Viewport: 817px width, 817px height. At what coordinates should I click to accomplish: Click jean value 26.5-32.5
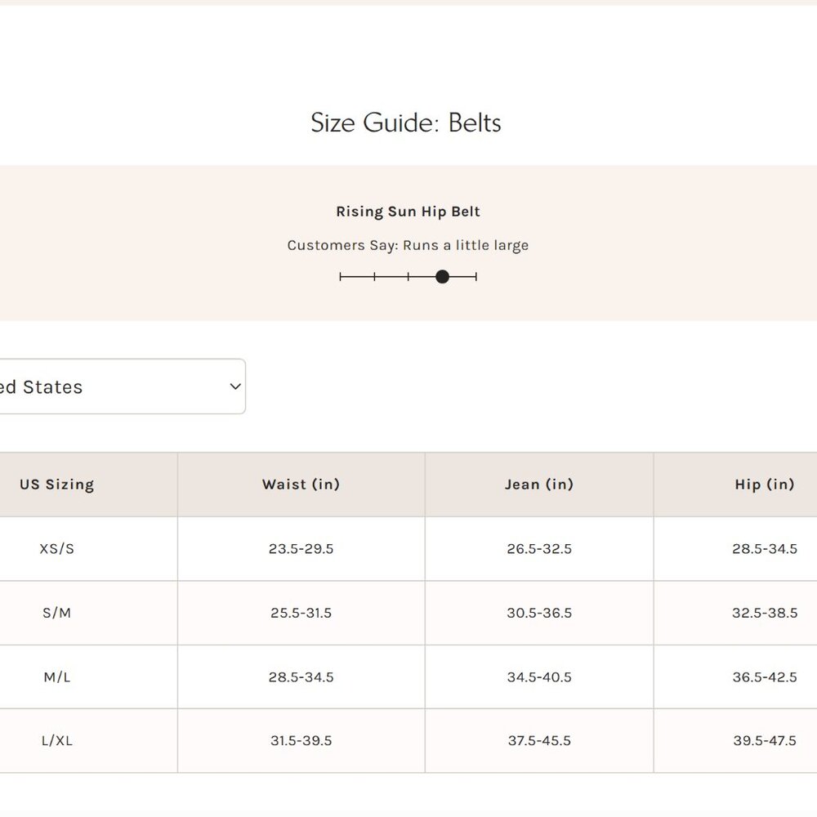539,549
